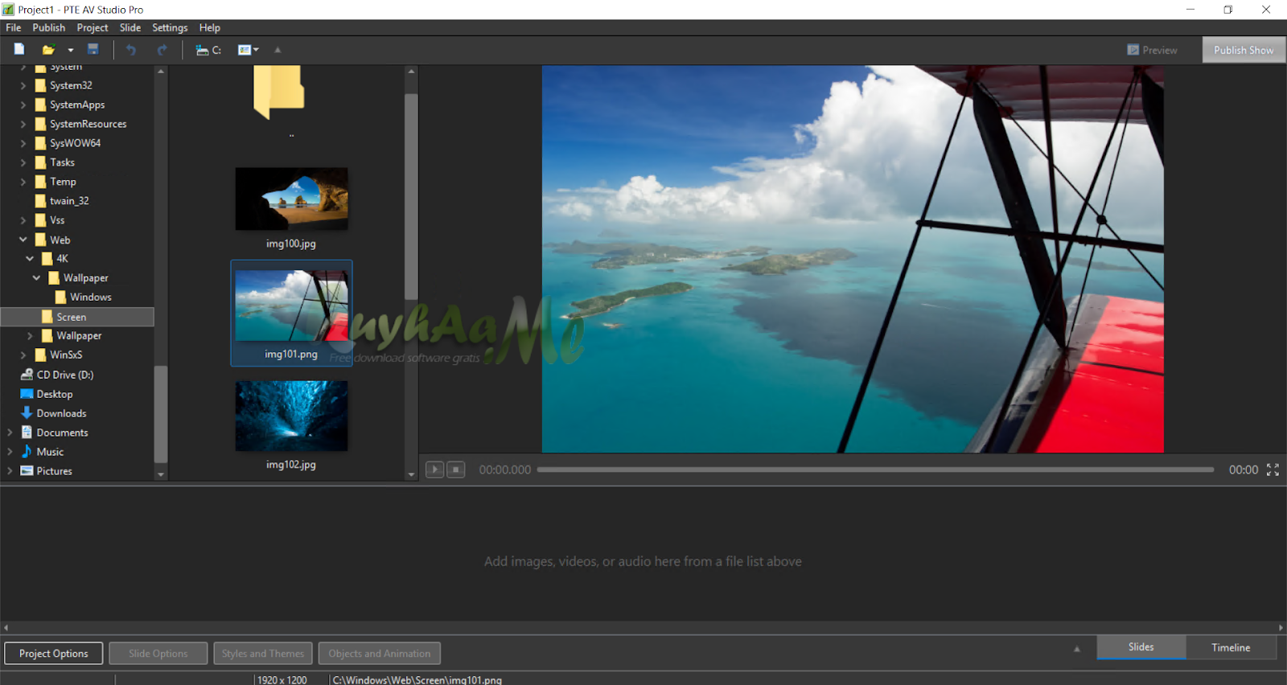
Task: Click the undo arrow icon
Action: (x=131, y=50)
